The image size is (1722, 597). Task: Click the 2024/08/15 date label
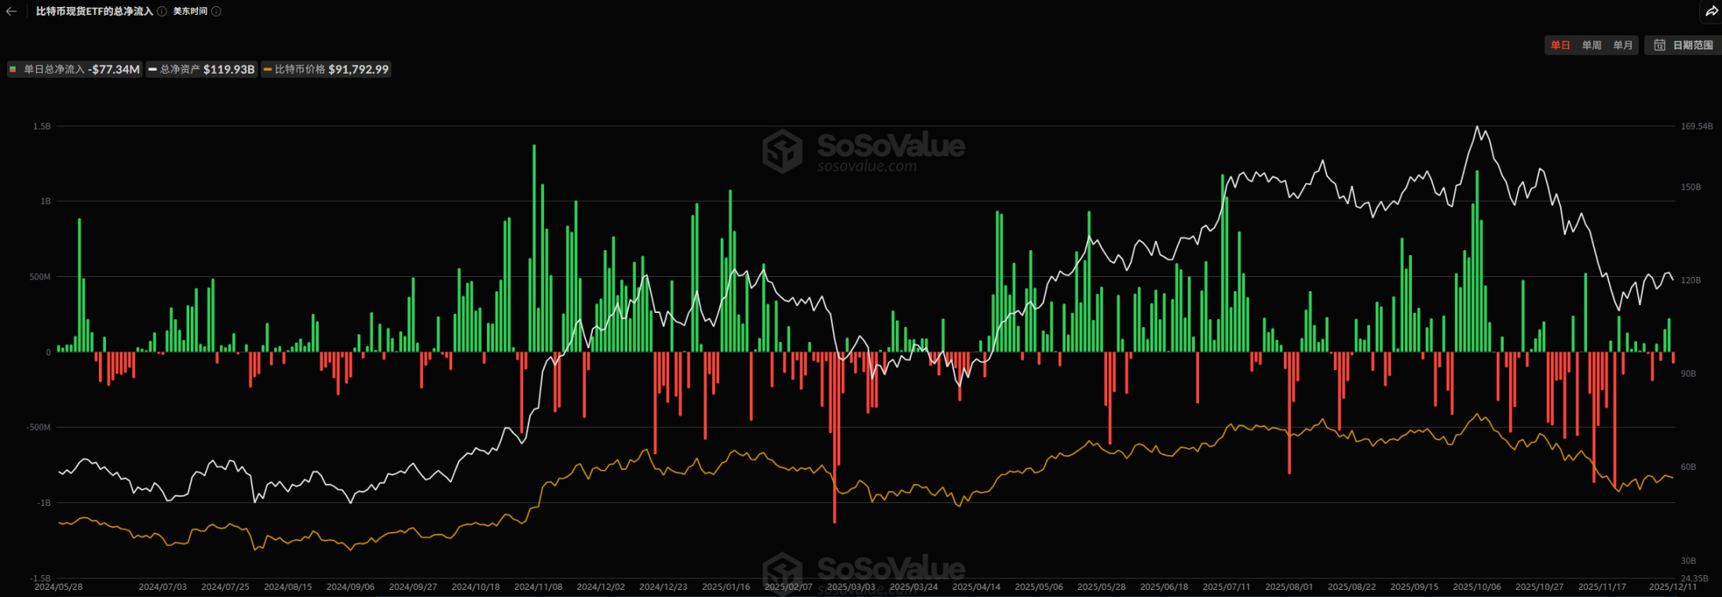coord(288,587)
